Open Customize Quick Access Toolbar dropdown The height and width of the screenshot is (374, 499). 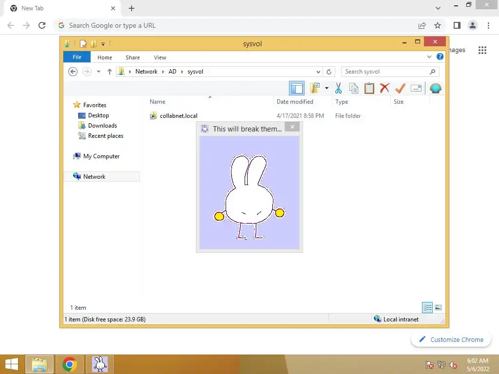click(x=103, y=44)
